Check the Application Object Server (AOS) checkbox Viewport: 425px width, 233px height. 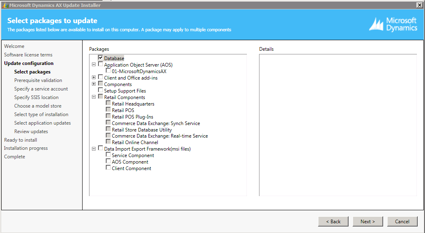100,65
